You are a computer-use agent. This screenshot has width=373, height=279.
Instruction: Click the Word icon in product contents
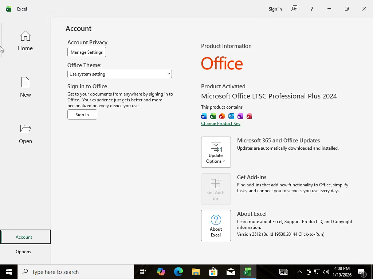[x=204, y=116]
